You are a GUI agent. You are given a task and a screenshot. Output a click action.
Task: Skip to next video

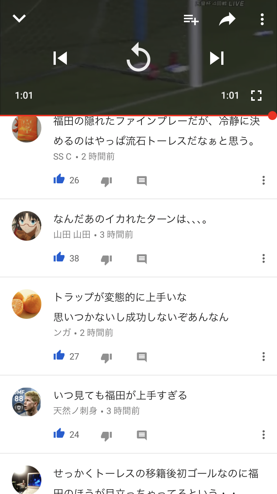tap(217, 58)
